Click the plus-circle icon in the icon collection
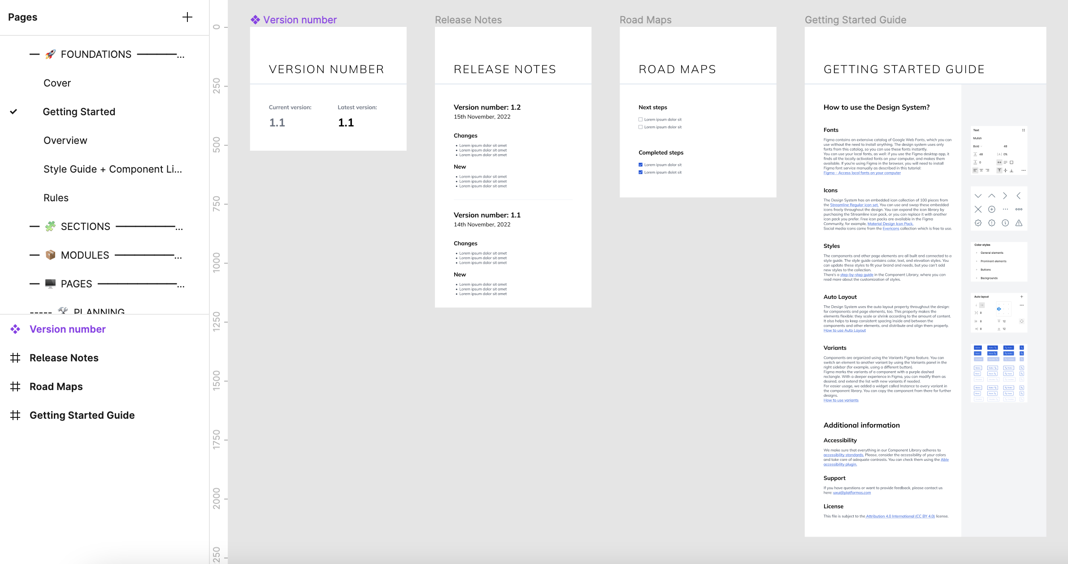This screenshot has height=564, width=1068. [x=992, y=209]
